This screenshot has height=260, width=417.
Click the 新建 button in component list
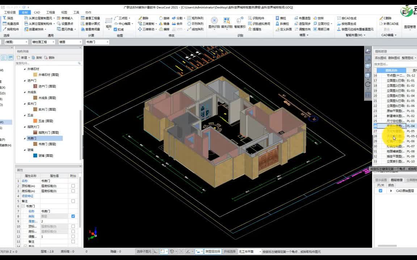click(22, 57)
